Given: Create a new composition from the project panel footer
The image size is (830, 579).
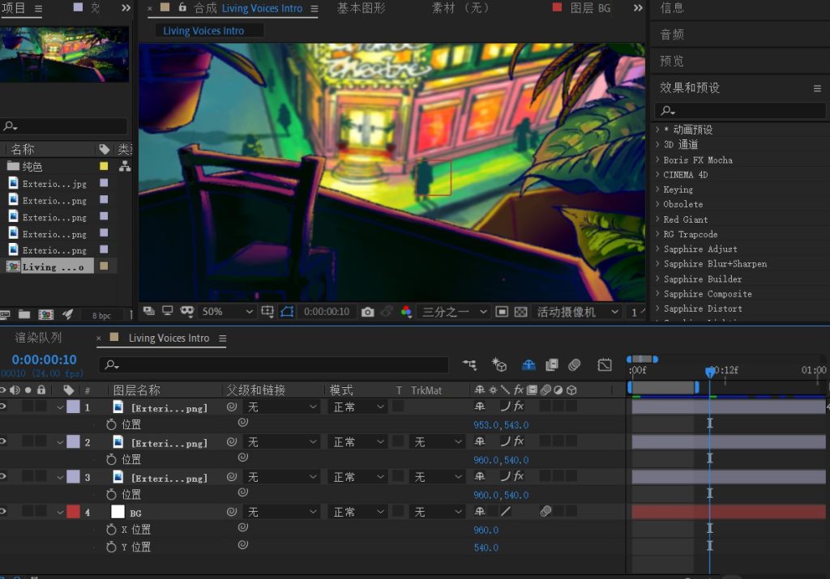Looking at the screenshot, I should click(46, 315).
